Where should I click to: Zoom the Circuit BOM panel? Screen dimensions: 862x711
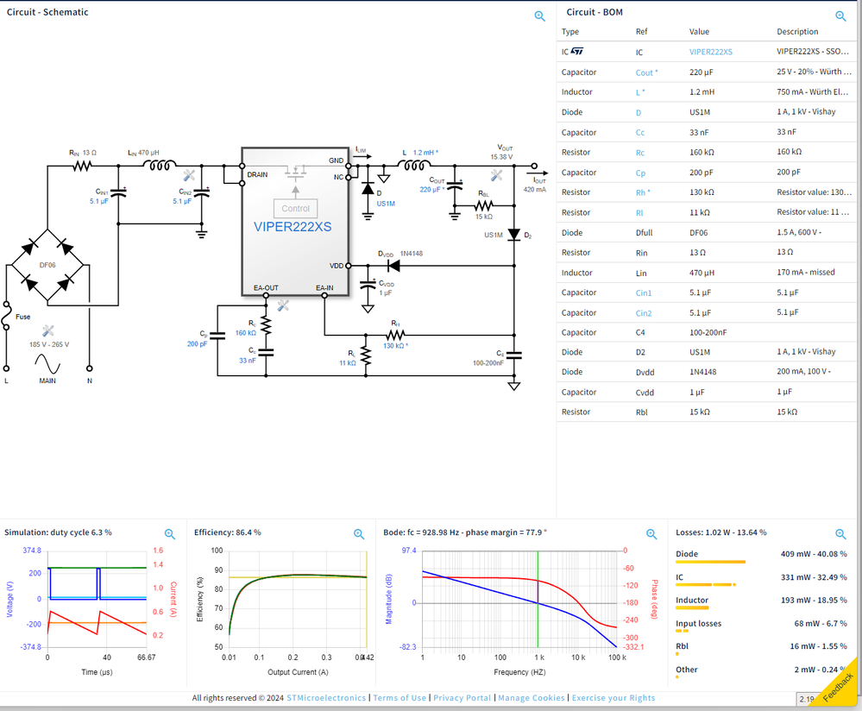tap(840, 16)
